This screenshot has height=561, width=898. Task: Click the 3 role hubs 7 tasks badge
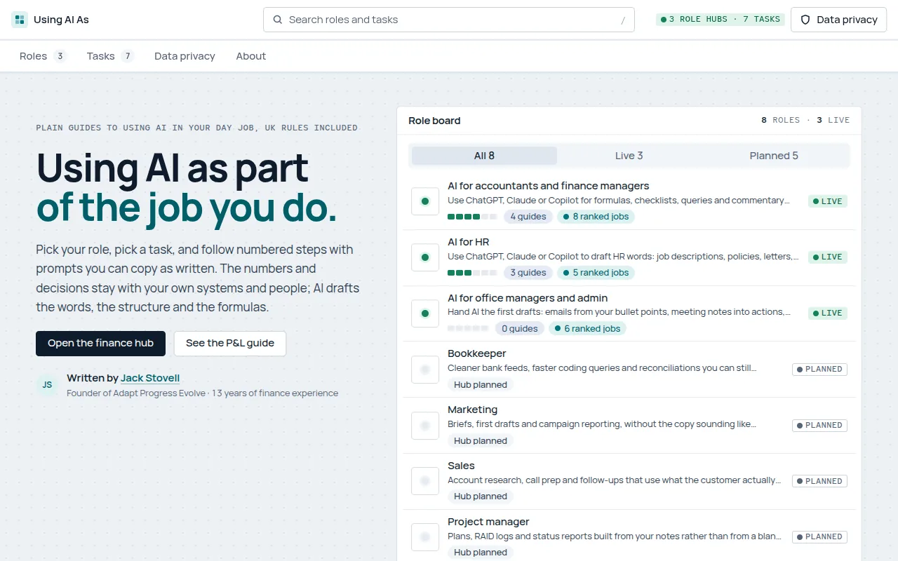[721, 20]
